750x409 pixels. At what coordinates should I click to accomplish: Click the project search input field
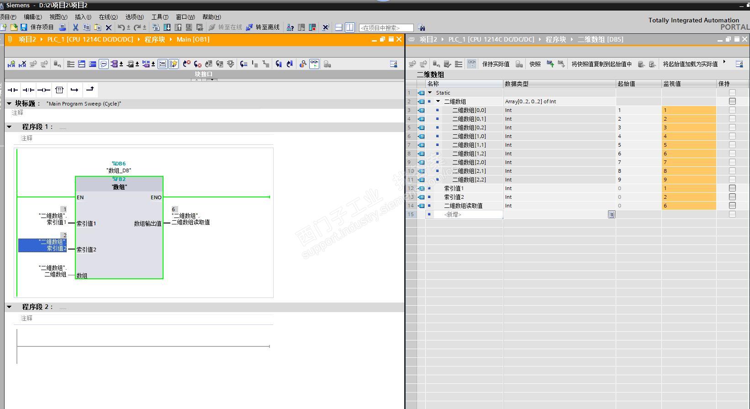pyautogui.click(x=386, y=28)
